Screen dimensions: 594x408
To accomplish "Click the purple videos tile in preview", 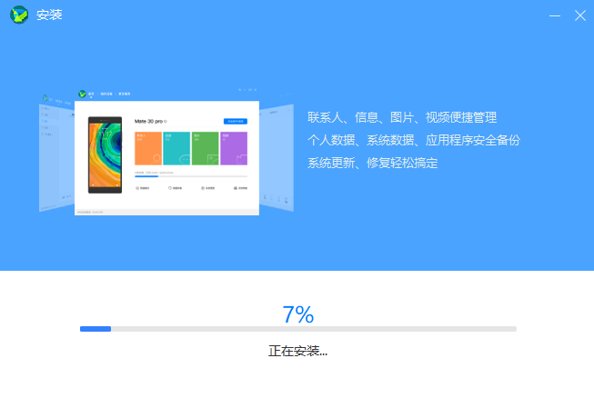I will click(234, 148).
